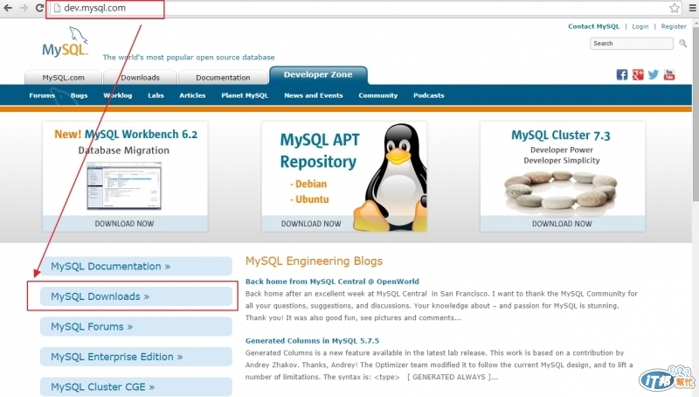
Task: Open Community navbar item
Action: (x=378, y=95)
